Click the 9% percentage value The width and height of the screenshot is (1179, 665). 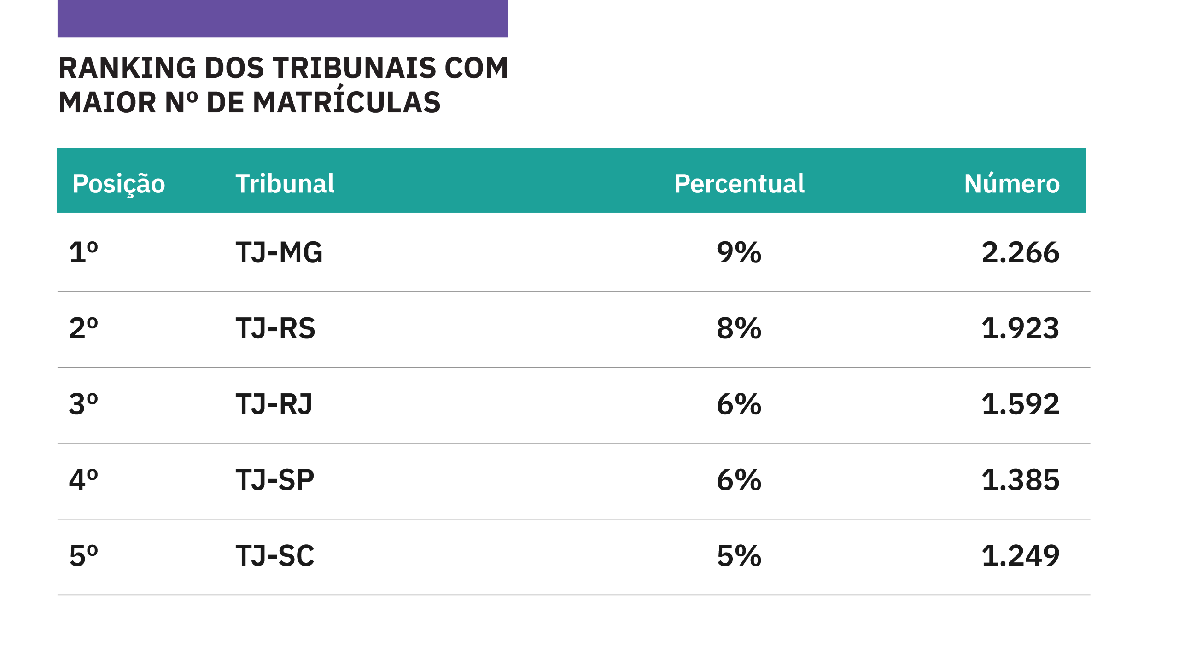[739, 252]
